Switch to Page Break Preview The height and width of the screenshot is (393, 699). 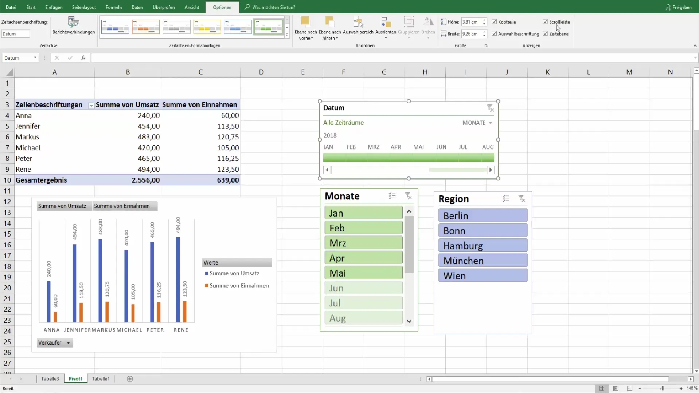629,388
